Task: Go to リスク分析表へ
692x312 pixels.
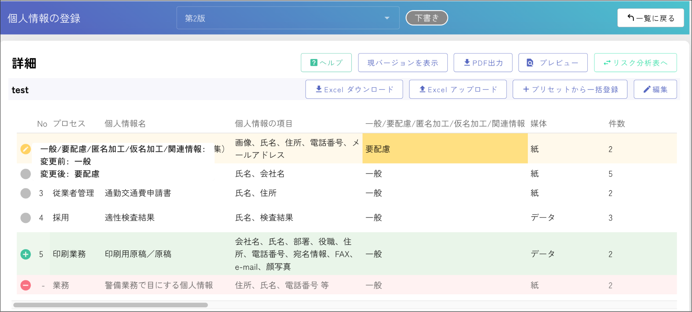Action: coord(635,63)
